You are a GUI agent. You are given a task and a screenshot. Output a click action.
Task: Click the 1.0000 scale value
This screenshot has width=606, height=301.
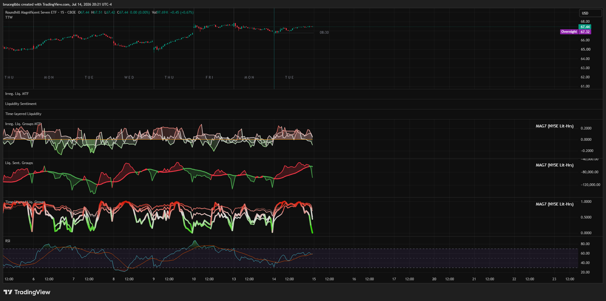586,202
